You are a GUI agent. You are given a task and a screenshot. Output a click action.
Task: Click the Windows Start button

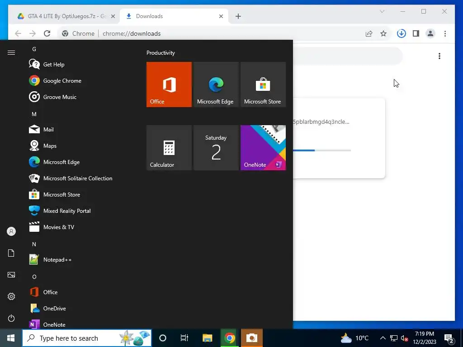click(x=11, y=338)
